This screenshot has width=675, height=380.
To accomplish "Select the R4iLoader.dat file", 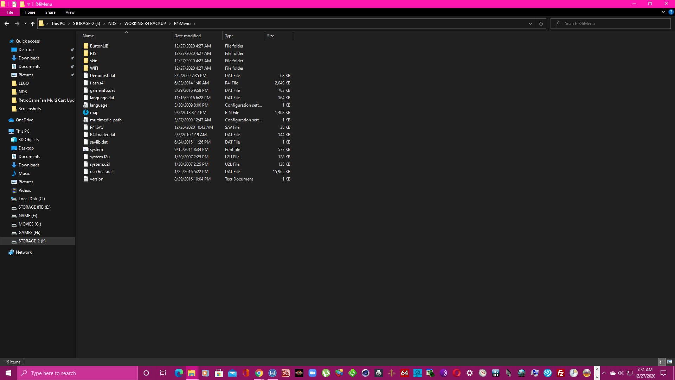I will [x=103, y=135].
